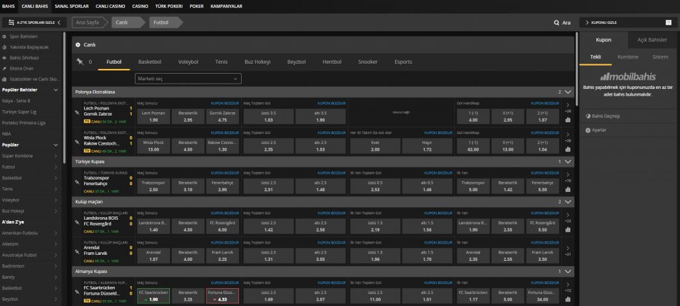Expand more markets arrow for Trabzonspor match
680x306 pixels.
tap(568, 174)
